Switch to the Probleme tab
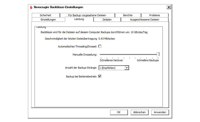Viewport: 200px width, 122px height. [154, 15]
